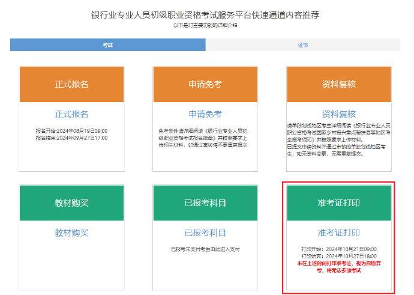Click the 报名开始 and 报名结束 date text

click(x=71, y=133)
